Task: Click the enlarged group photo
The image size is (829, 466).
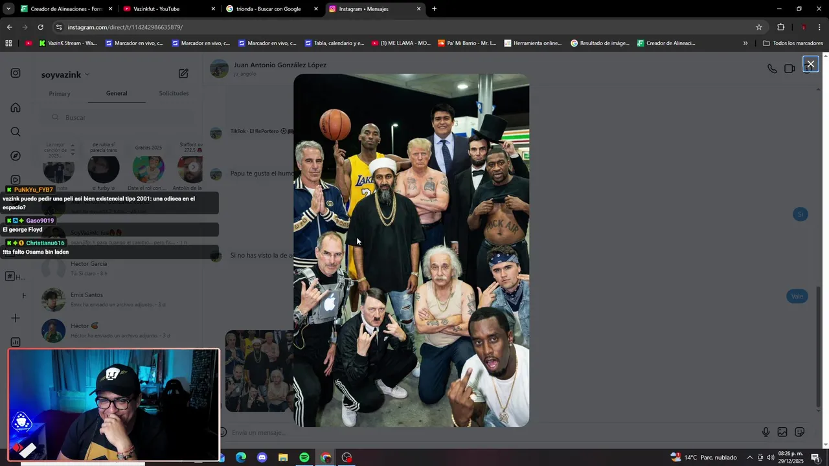Action: click(411, 250)
